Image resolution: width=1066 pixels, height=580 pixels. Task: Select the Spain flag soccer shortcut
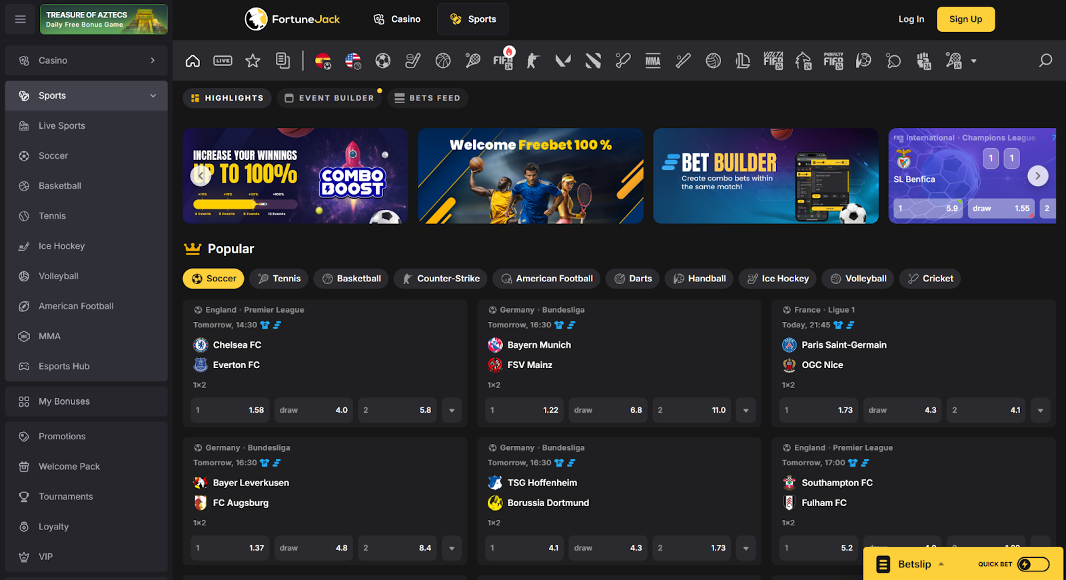click(323, 61)
